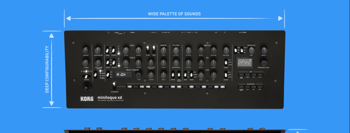This screenshot has height=133, width=350.
Task: Click the 'WIDE PALETTE OF SOUNDS' text
Action: click(174, 14)
